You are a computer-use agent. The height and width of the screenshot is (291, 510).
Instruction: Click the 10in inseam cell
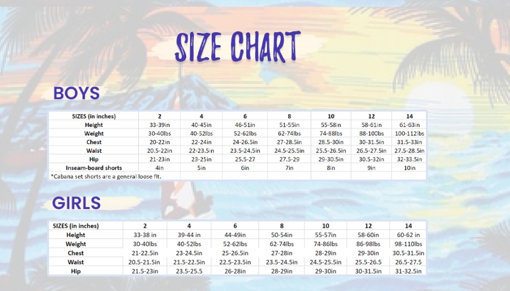point(409,167)
